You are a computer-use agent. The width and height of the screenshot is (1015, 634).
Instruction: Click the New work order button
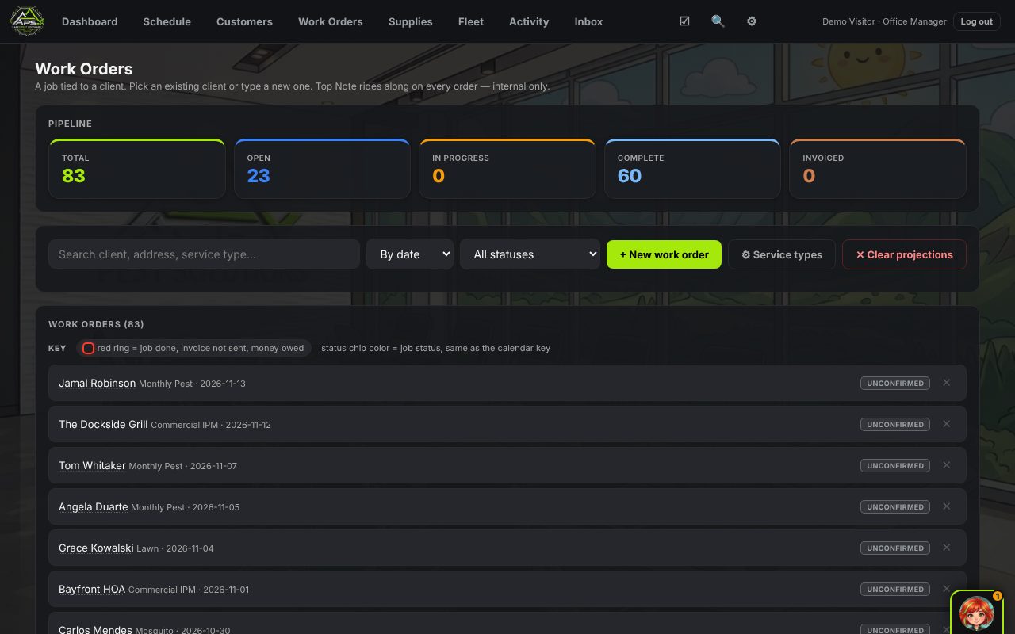point(664,254)
